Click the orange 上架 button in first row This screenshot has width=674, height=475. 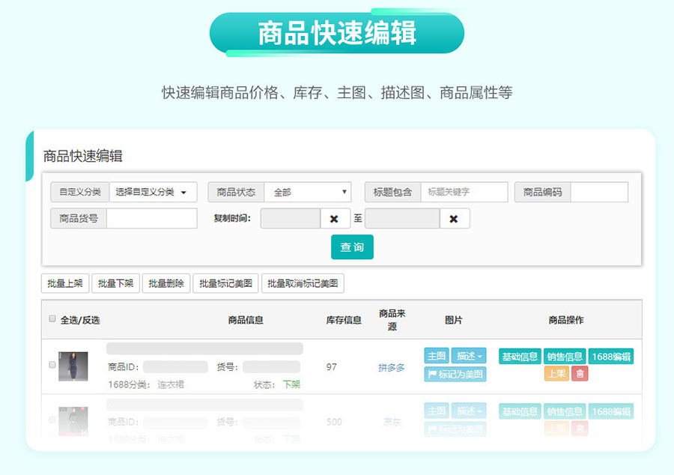(x=556, y=374)
